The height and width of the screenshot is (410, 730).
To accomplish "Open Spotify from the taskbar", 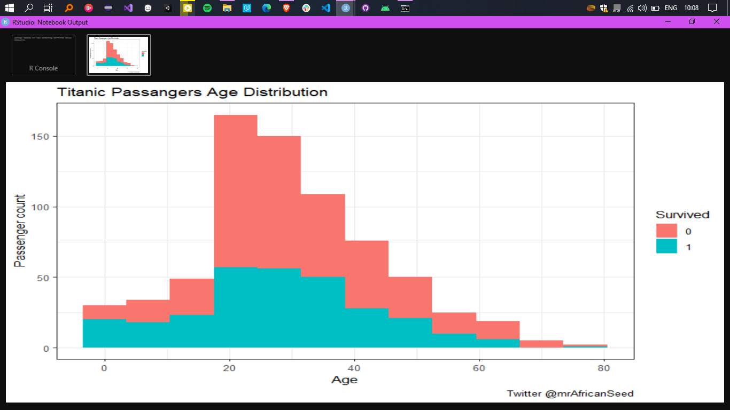I will coord(206,8).
